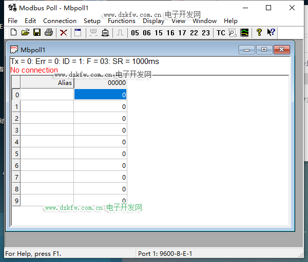Open the Setup menu
This screenshot has height=262, width=308.
pyautogui.click(x=92, y=21)
